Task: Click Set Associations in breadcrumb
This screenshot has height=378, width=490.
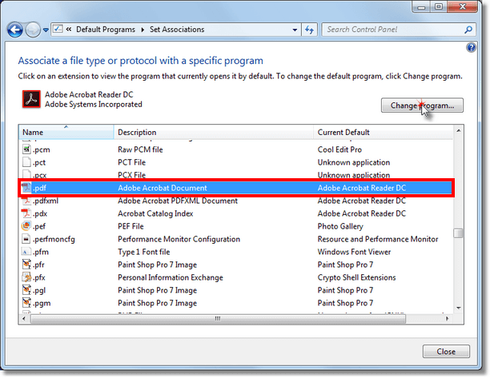Action: click(x=177, y=30)
